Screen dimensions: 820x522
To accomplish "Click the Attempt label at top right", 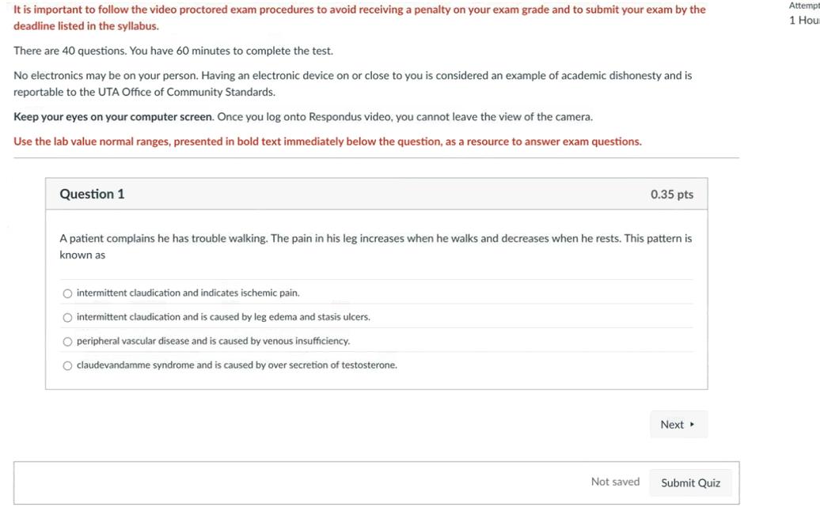I will (x=803, y=6).
